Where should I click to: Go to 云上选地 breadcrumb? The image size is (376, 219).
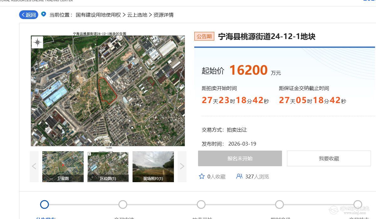click(x=137, y=15)
